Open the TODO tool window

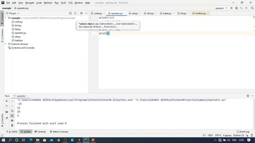tap(12, 131)
